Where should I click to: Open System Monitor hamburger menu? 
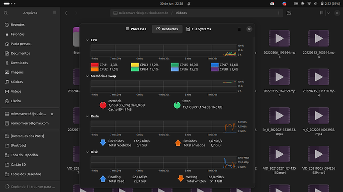239,29
